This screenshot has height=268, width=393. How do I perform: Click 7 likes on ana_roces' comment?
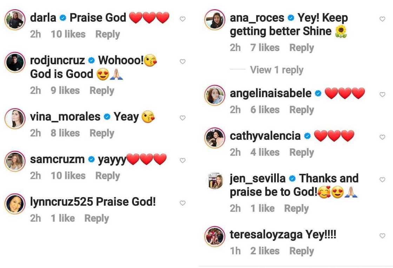tap(265, 47)
